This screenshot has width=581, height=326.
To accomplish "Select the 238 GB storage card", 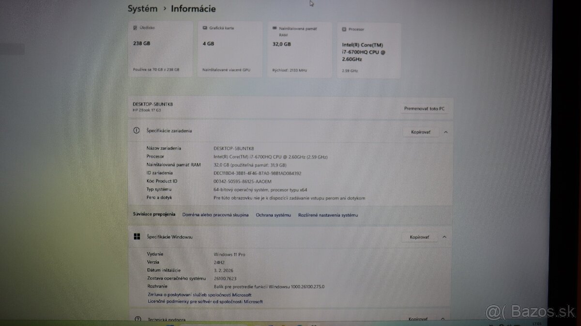I will [160, 48].
